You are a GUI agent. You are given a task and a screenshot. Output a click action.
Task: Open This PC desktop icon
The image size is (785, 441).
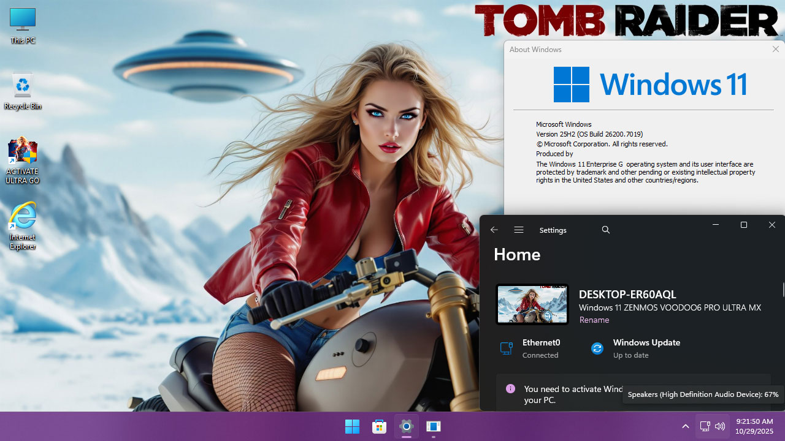point(23,26)
